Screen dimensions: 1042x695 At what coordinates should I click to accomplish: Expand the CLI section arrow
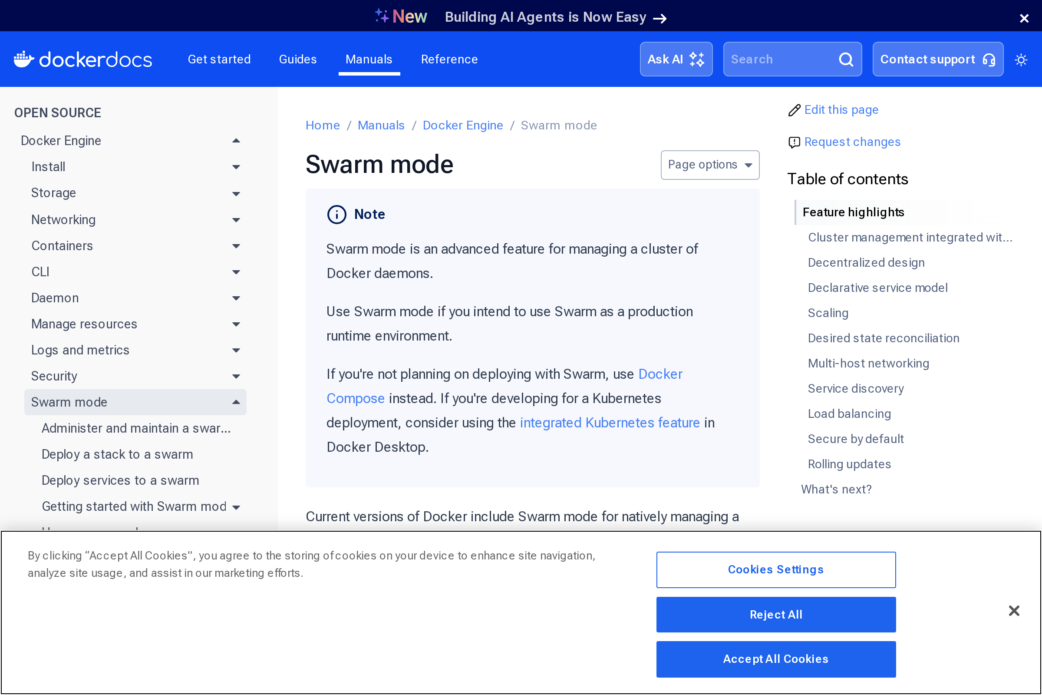pyautogui.click(x=236, y=272)
